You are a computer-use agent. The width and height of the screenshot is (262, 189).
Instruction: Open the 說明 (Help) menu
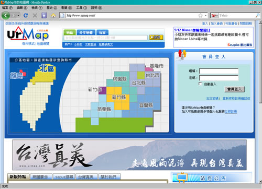[x=96, y=8]
